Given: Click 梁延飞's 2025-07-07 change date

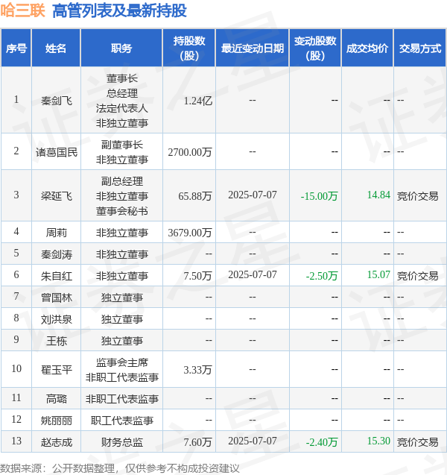Looking at the screenshot, I should (x=253, y=195).
